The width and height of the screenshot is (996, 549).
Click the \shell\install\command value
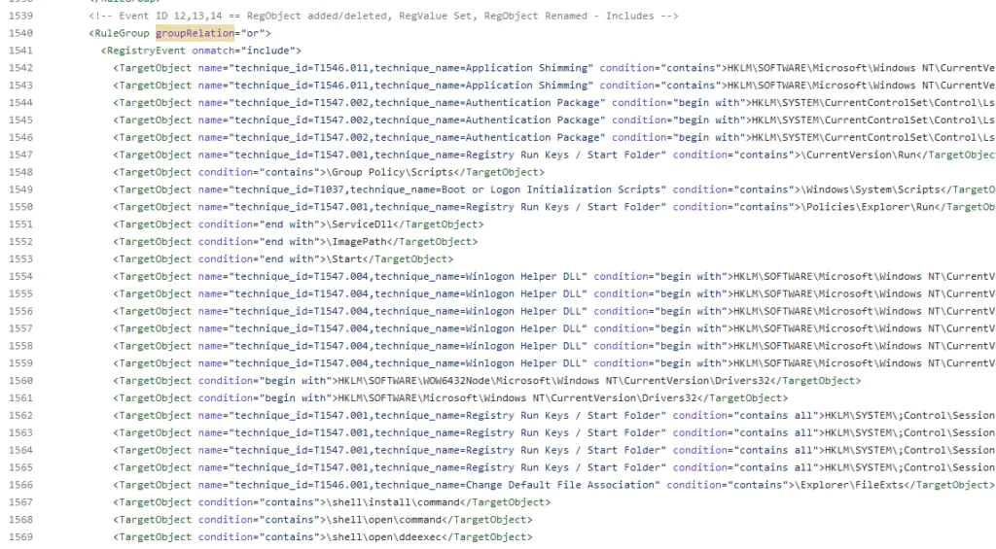396,502
